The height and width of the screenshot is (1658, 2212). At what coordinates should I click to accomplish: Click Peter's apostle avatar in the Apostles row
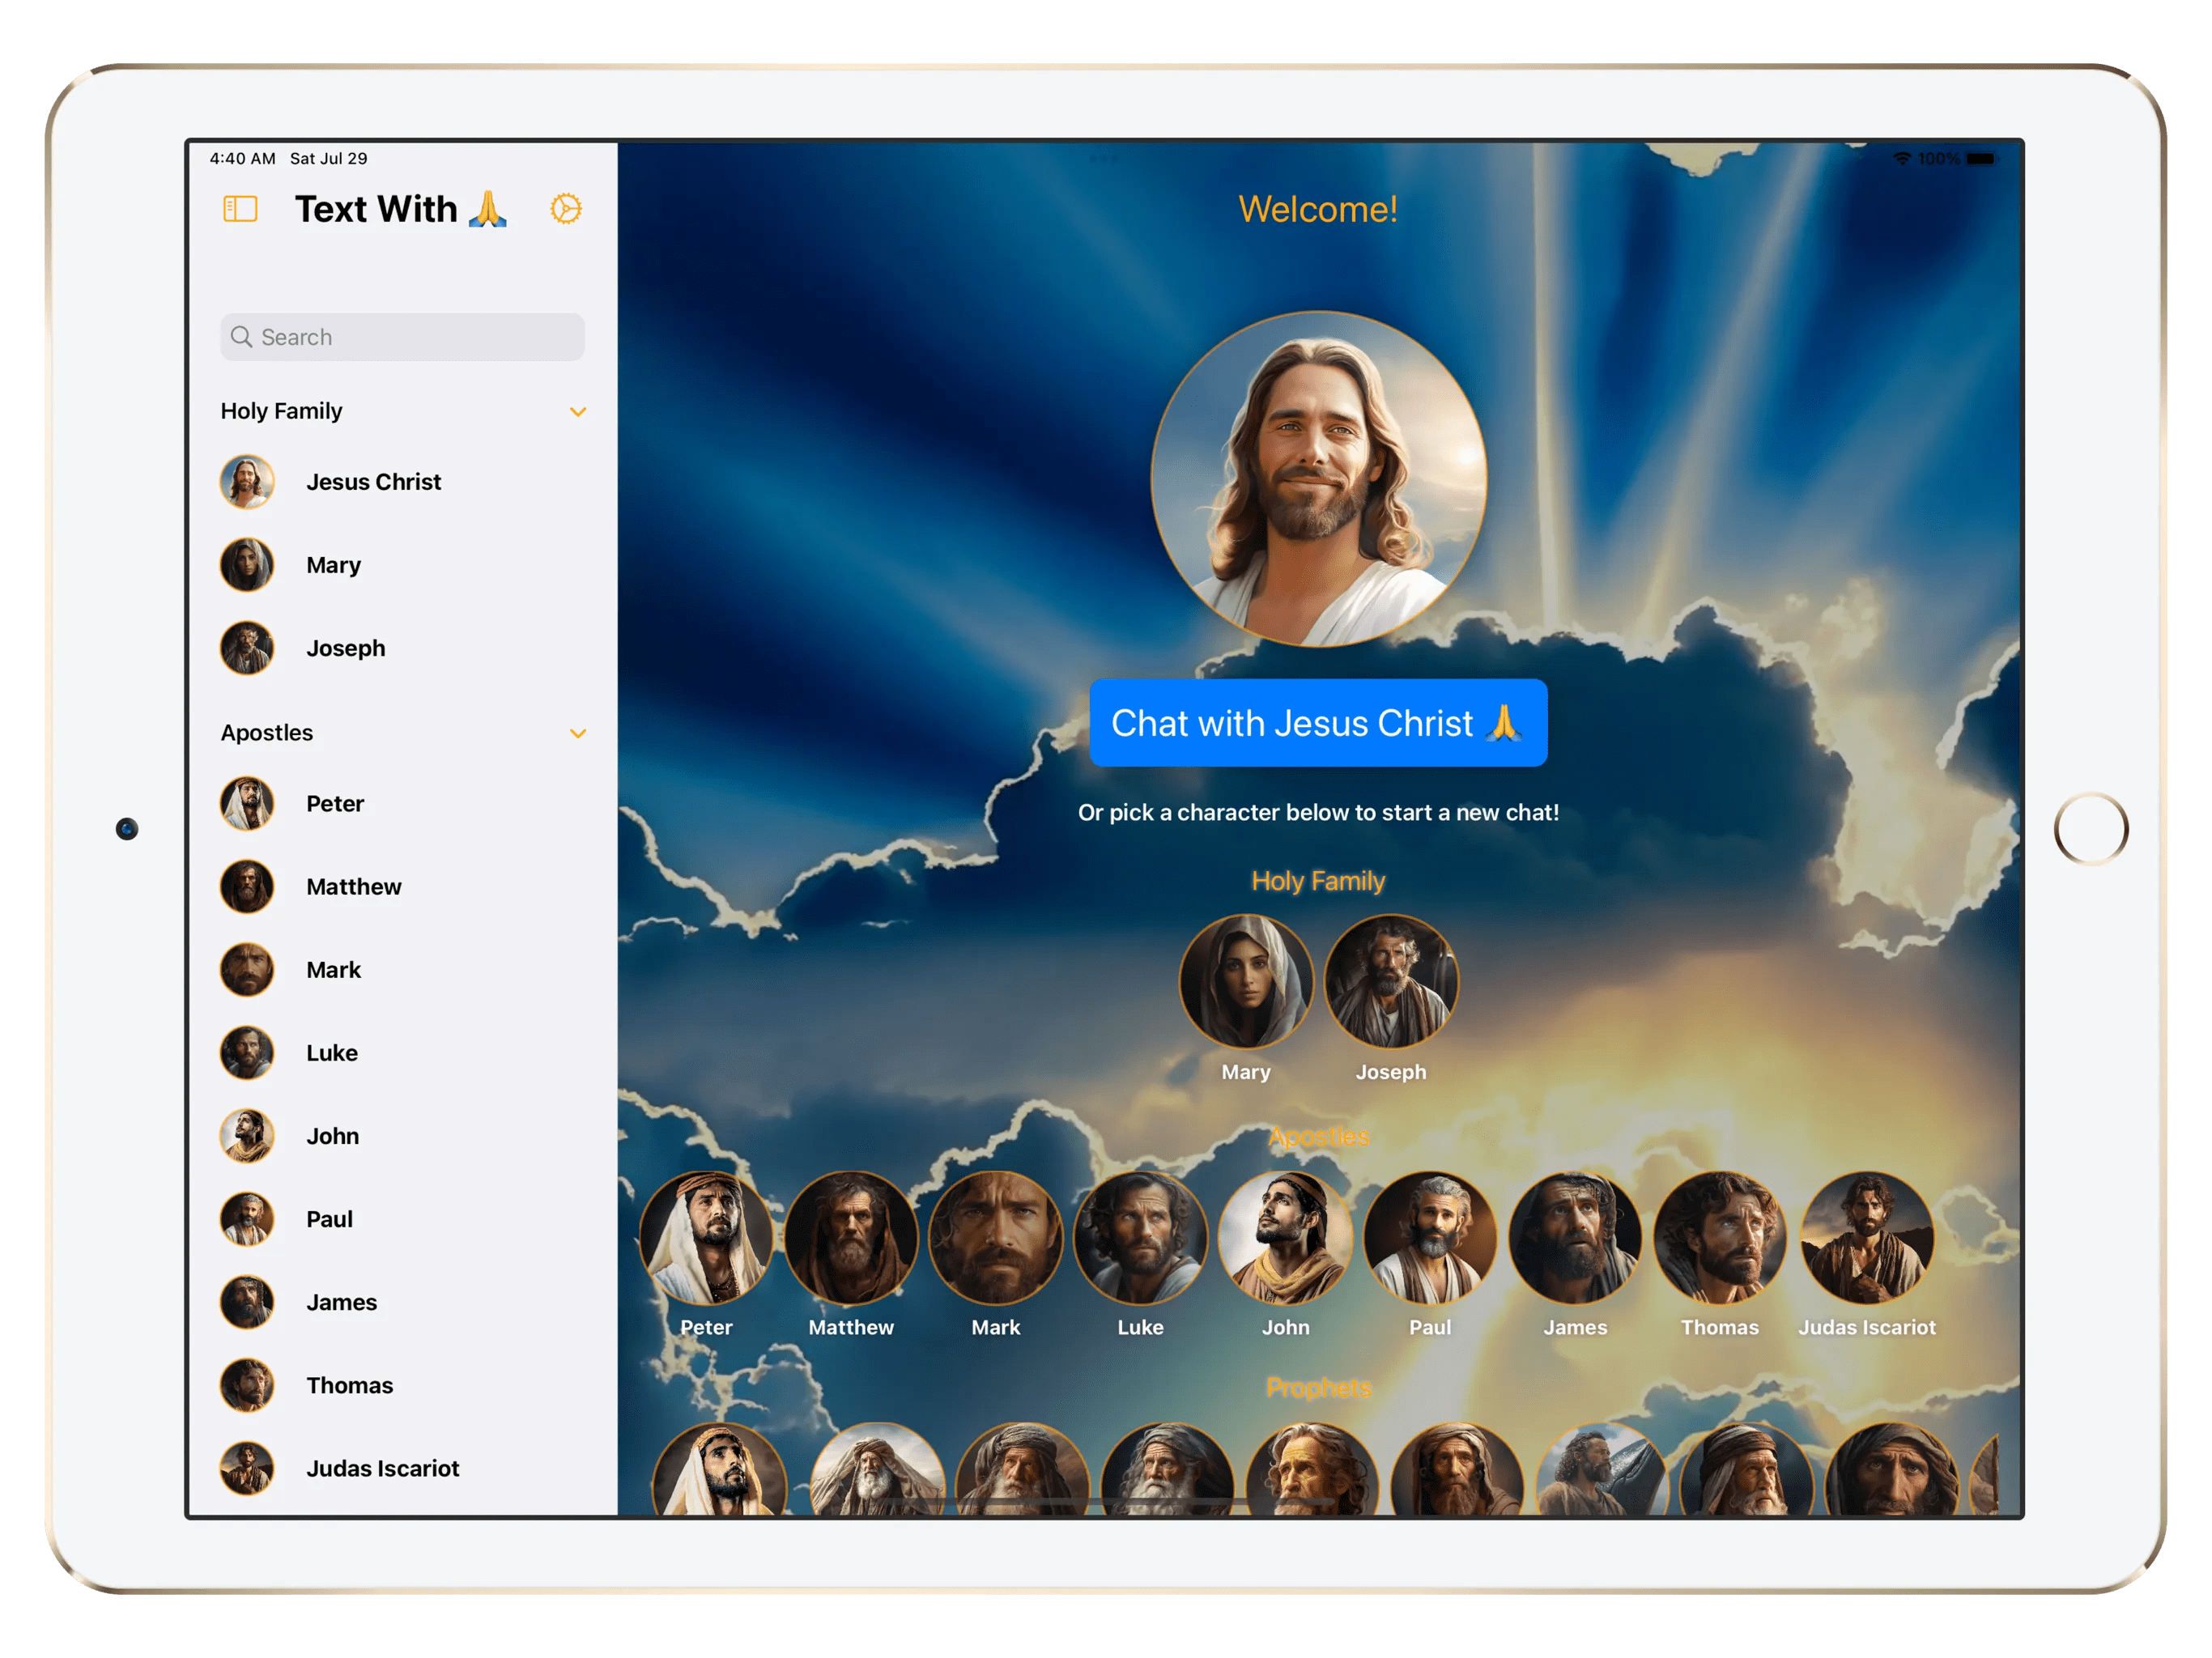point(706,1237)
